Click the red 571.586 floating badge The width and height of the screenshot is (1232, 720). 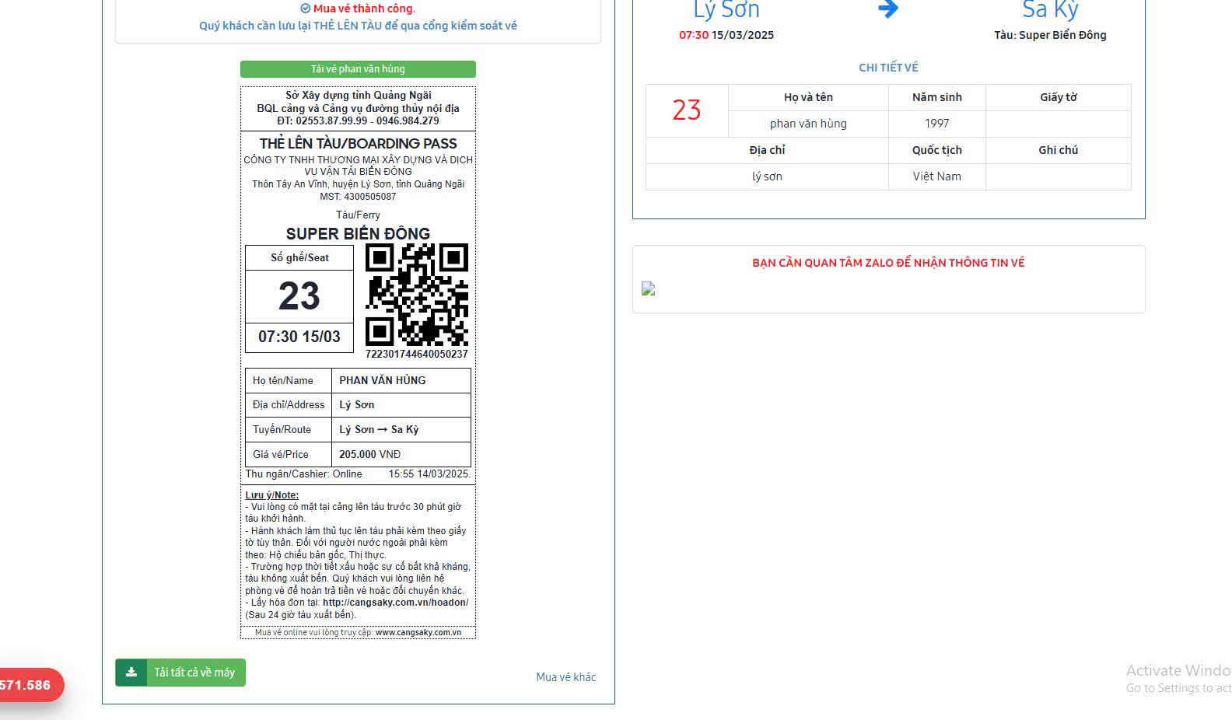click(x=27, y=685)
